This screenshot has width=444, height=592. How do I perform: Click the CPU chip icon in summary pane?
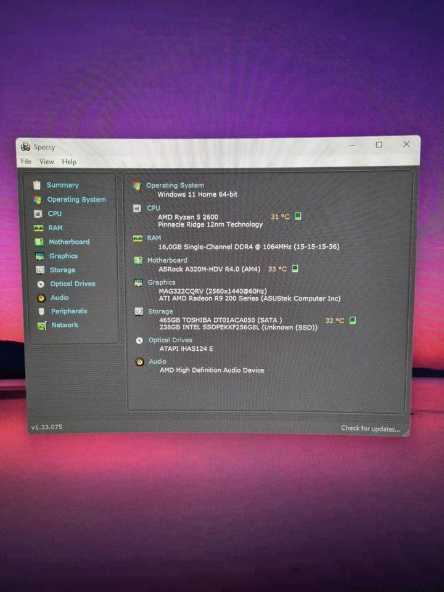[x=137, y=208]
